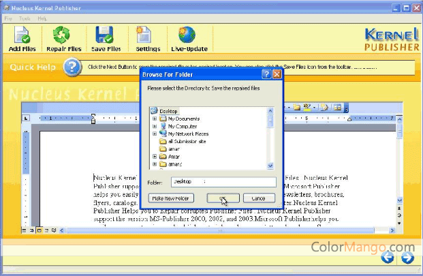Select the Print Layout view icon in preview
Viewport: 423px width, 276px height.
click(x=39, y=230)
